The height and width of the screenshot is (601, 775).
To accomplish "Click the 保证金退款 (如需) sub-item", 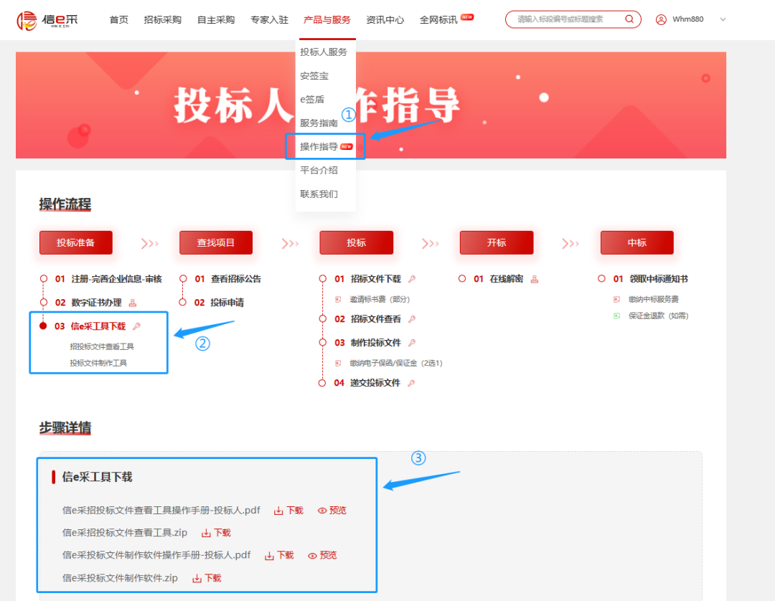I will point(658,316).
